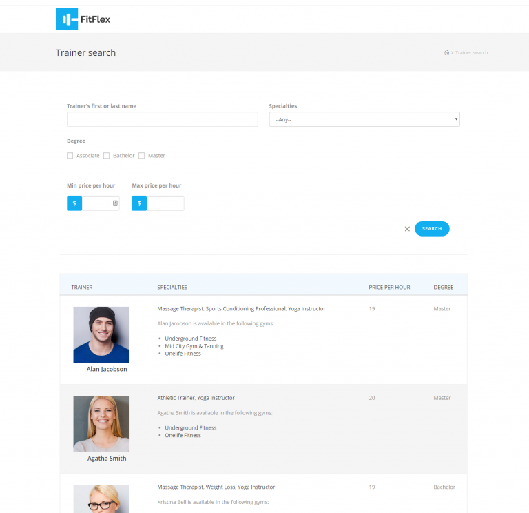Click Onelife Fitness under Alan Jacobson
This screenshot has width=529, height=513.
[x=183, y=354]
